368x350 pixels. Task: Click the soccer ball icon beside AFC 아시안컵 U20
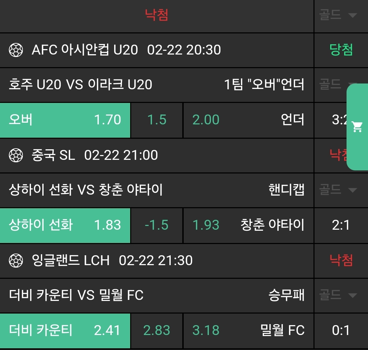tap(16, 50)
